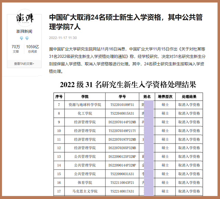The width and height of the screenshot is (220, 199).
Task: Click student number DS22070144P32MB
Action: pos(122,122)
